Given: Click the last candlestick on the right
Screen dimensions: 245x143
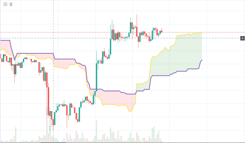Looking at the screenshot, I should pyautogui.click(x=162, y=32).
